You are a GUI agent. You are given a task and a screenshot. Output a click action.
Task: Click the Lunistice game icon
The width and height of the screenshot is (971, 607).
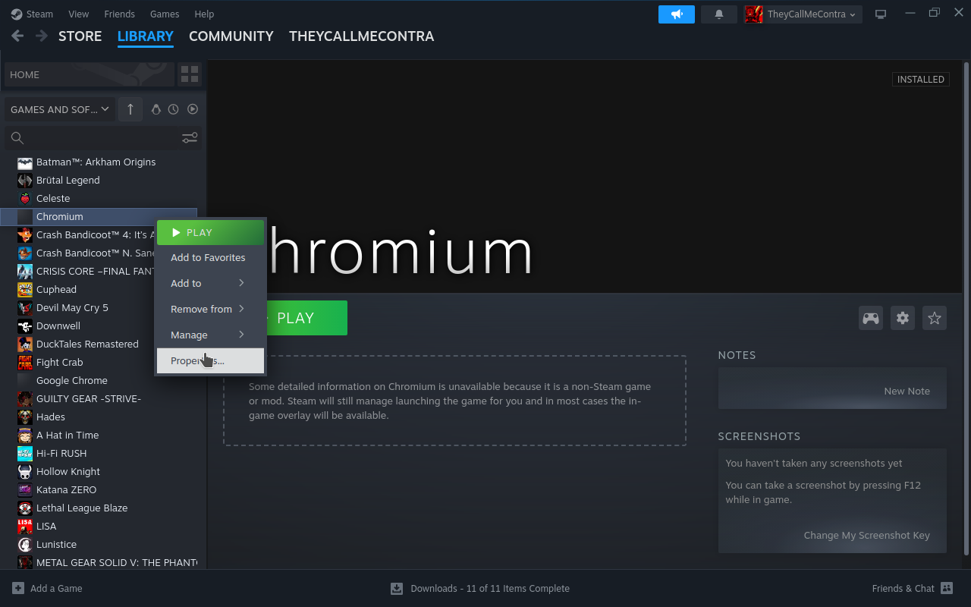25,544
